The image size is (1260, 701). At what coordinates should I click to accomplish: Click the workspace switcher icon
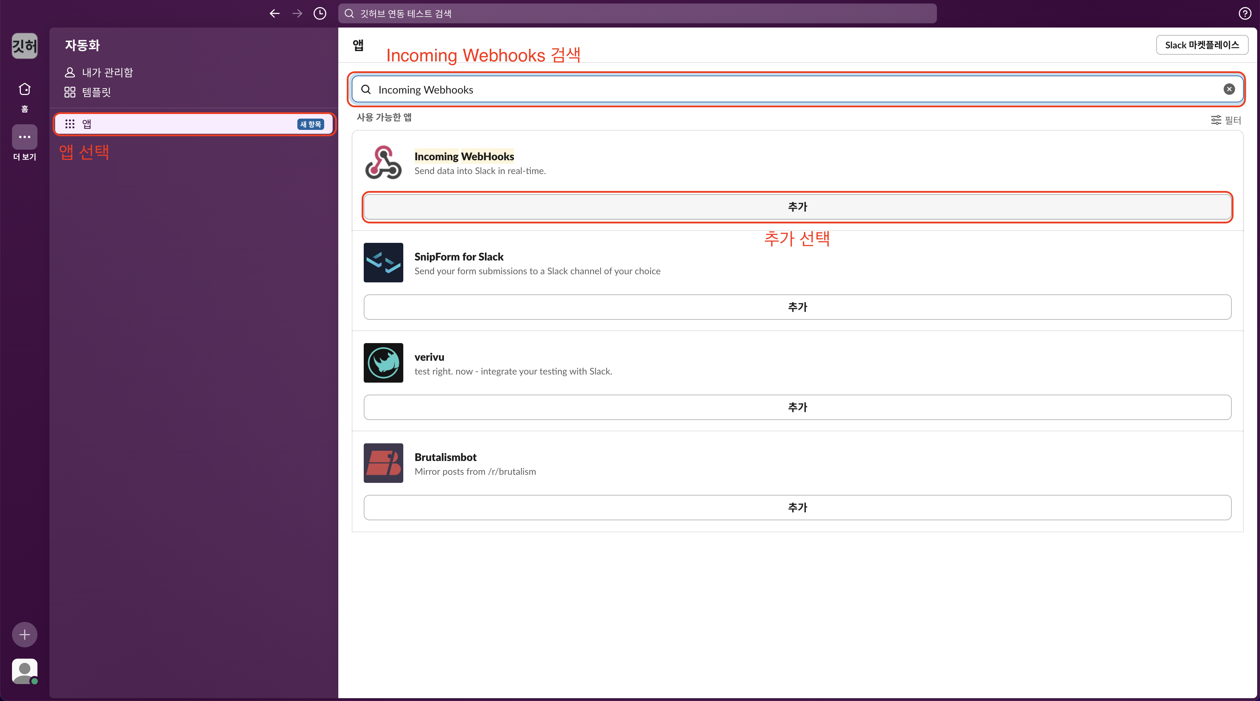[24, 46]
